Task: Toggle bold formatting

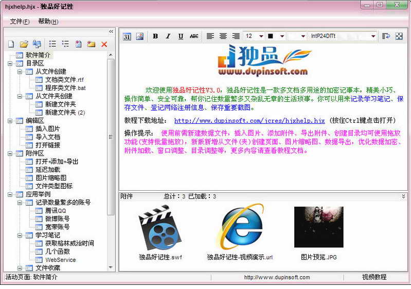Action: coord(155,36)
